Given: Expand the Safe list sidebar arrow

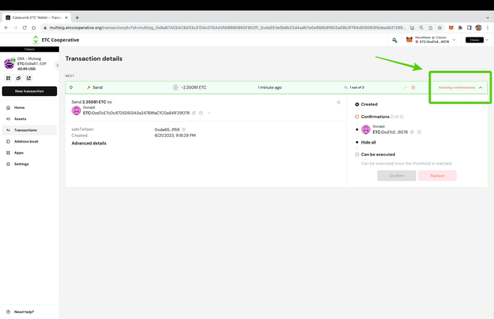Looking at the screenshot, I should coord(57,65).
